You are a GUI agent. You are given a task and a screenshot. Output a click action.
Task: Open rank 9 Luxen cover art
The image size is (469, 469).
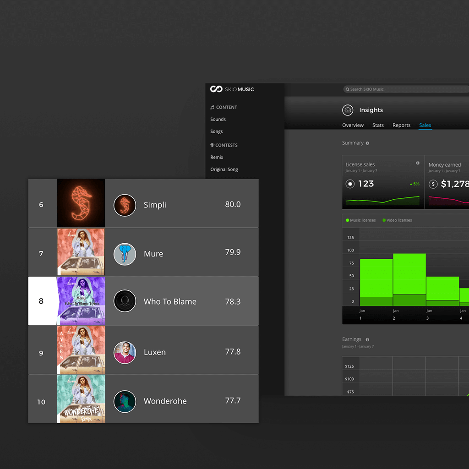[81, 349]
